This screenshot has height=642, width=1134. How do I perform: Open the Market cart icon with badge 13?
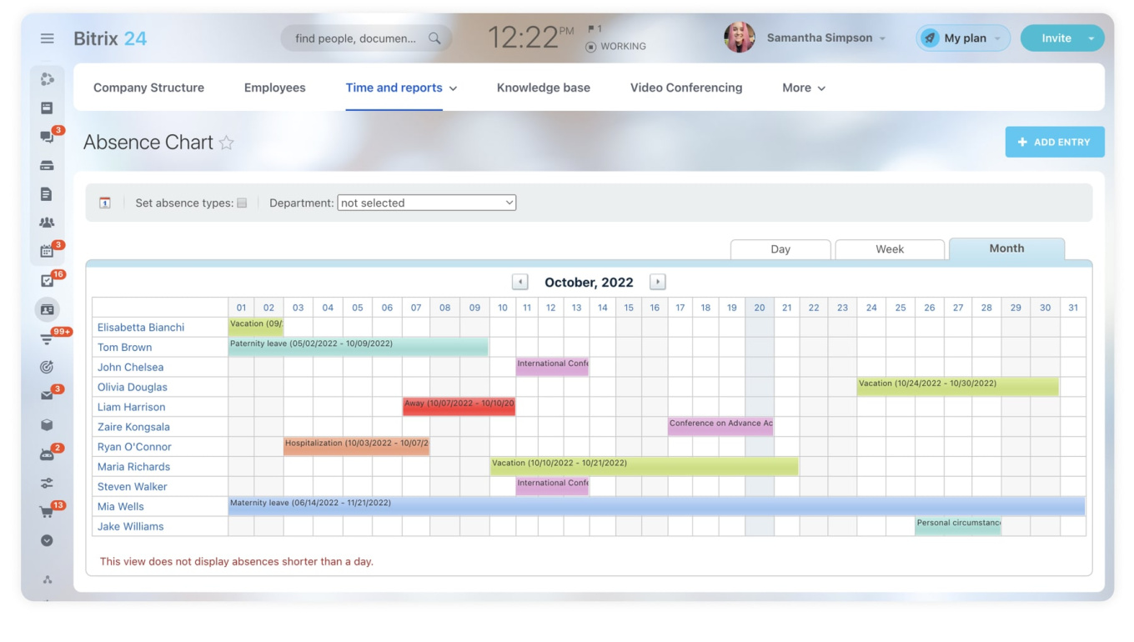[x=48, y=510]
